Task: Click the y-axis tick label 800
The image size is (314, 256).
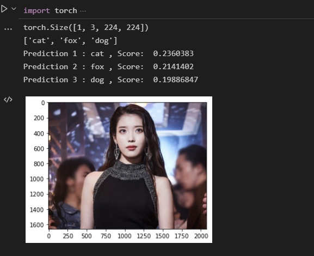Action: tap(39, 164)
